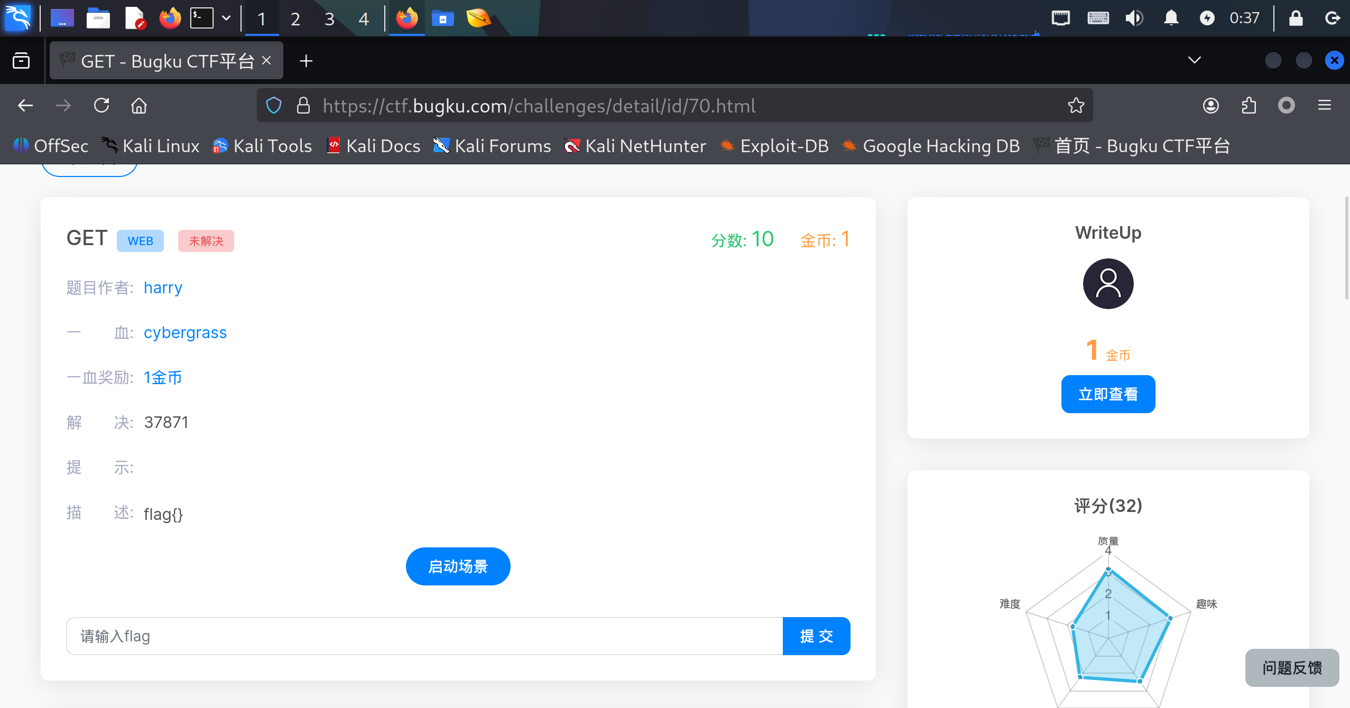This screenshot has width=1350, height=708.
Task: Click the page vertical scrollbar
Action: click(x=1346, y=248)
